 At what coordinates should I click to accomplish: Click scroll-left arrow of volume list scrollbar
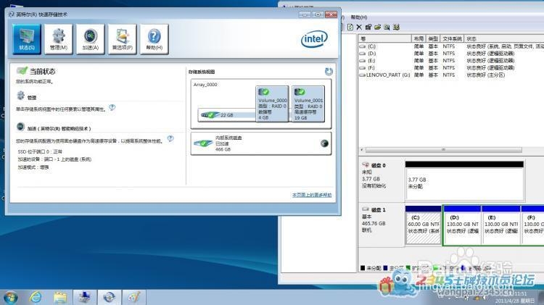click(362, 150)
